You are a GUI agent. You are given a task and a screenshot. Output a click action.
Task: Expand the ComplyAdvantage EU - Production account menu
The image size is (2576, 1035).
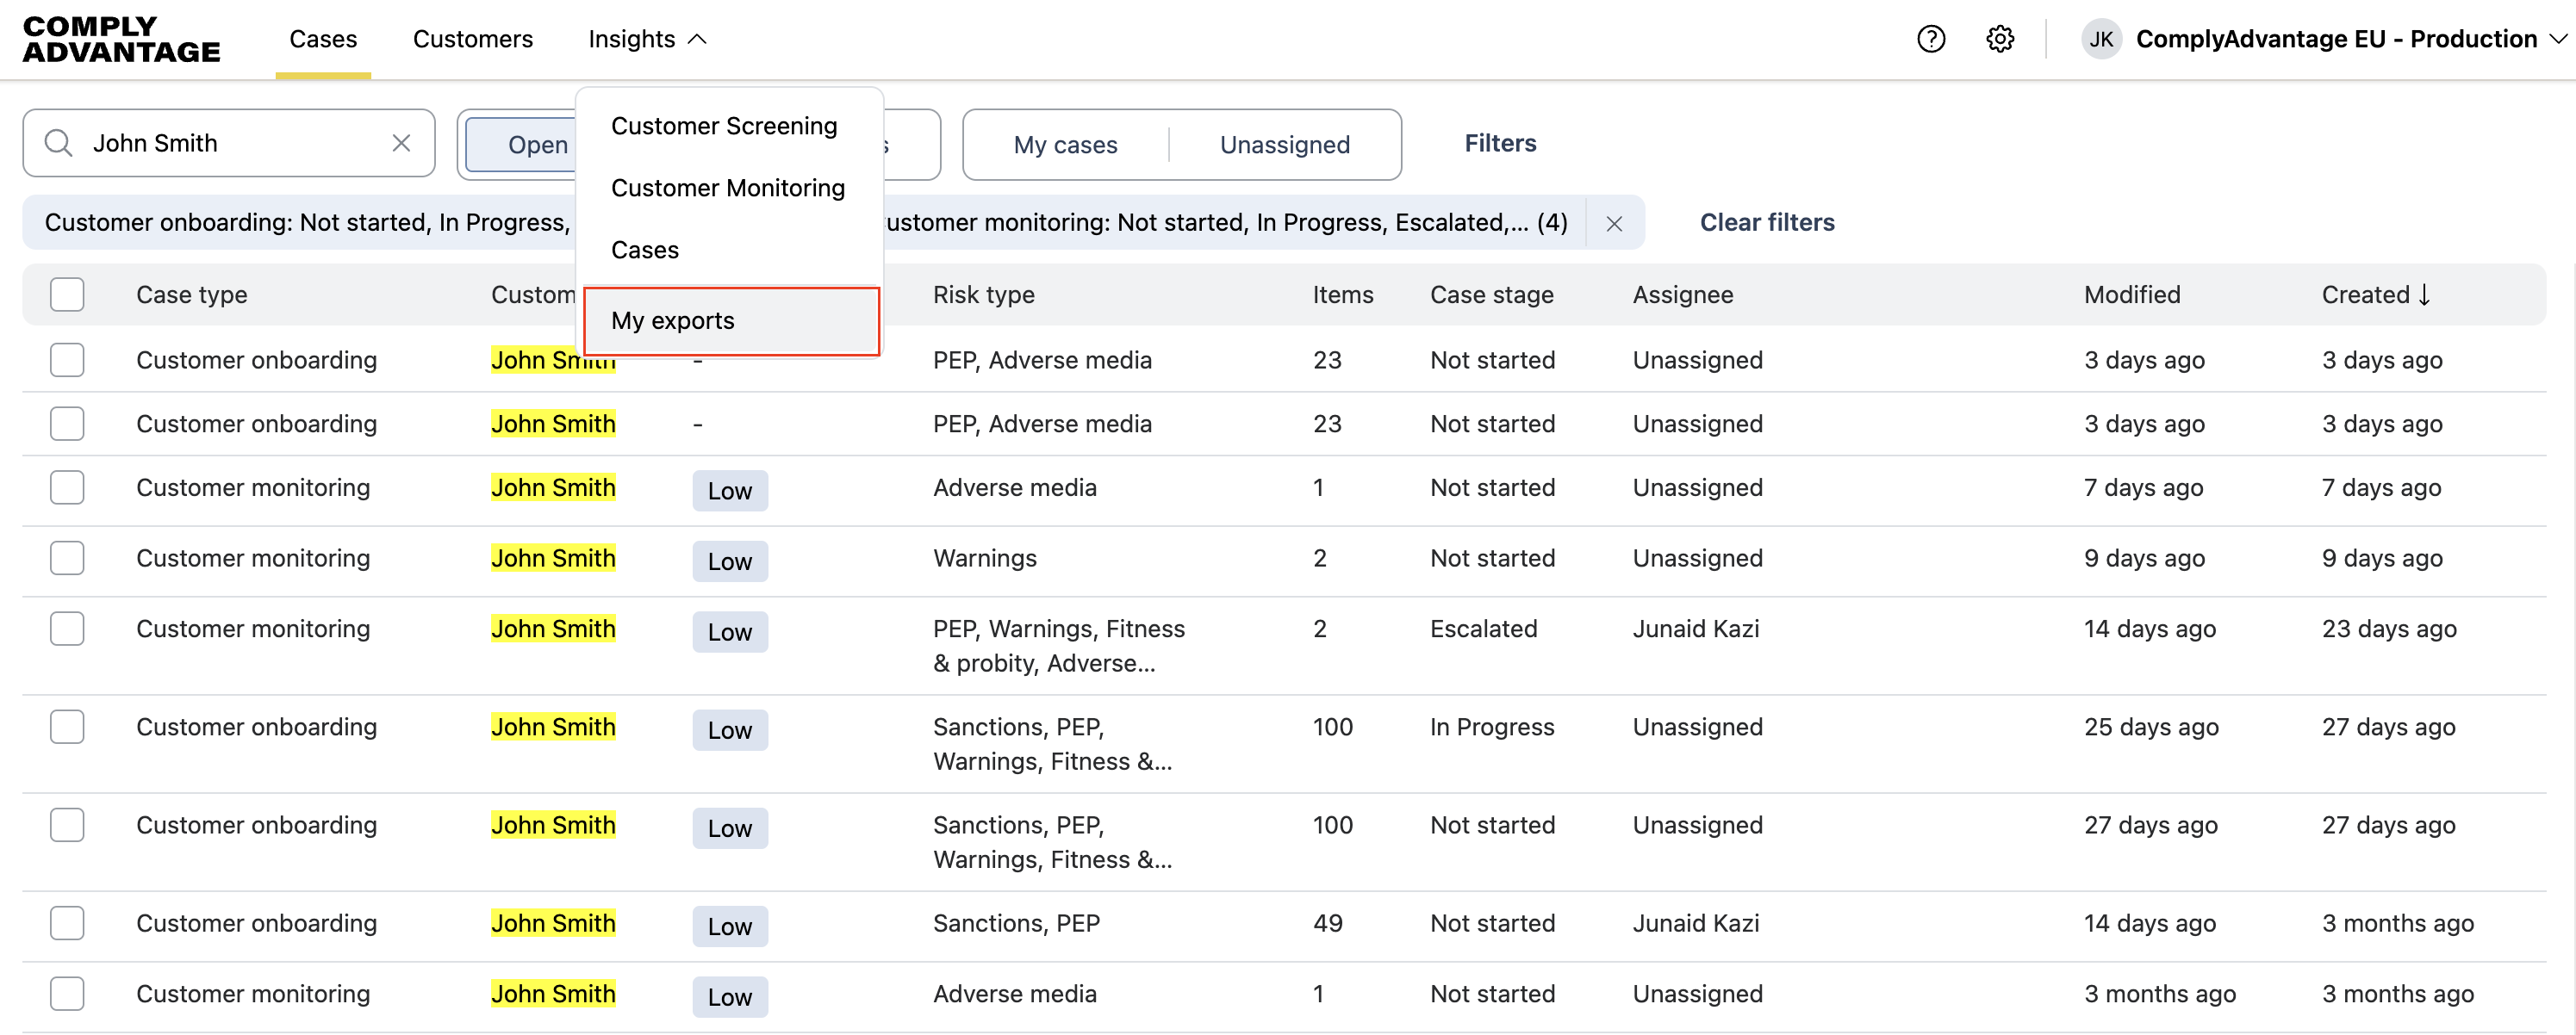click(2555, 39)
